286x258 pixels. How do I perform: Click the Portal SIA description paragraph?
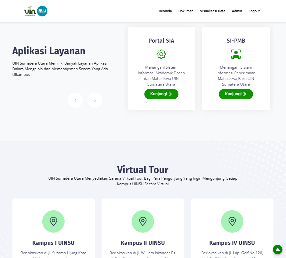point(161,76)
